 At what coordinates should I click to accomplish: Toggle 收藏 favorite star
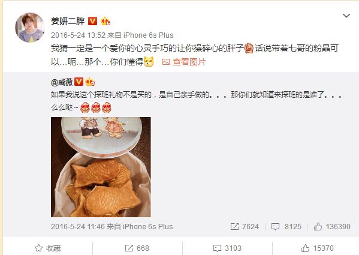pyautogui.click(x=47, y=248)
